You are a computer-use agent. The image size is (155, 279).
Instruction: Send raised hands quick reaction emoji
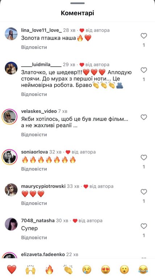[x=30, y=270]
